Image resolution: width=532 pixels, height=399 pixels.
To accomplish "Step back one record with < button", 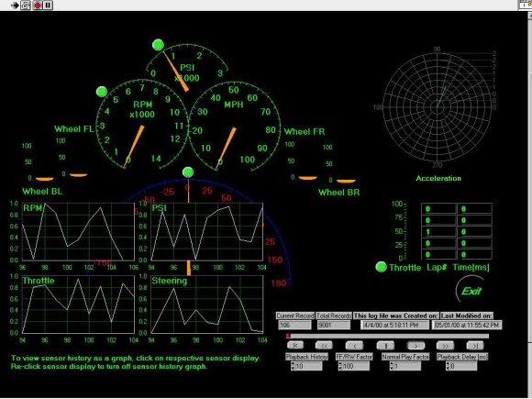I will [x=354, y=346].
